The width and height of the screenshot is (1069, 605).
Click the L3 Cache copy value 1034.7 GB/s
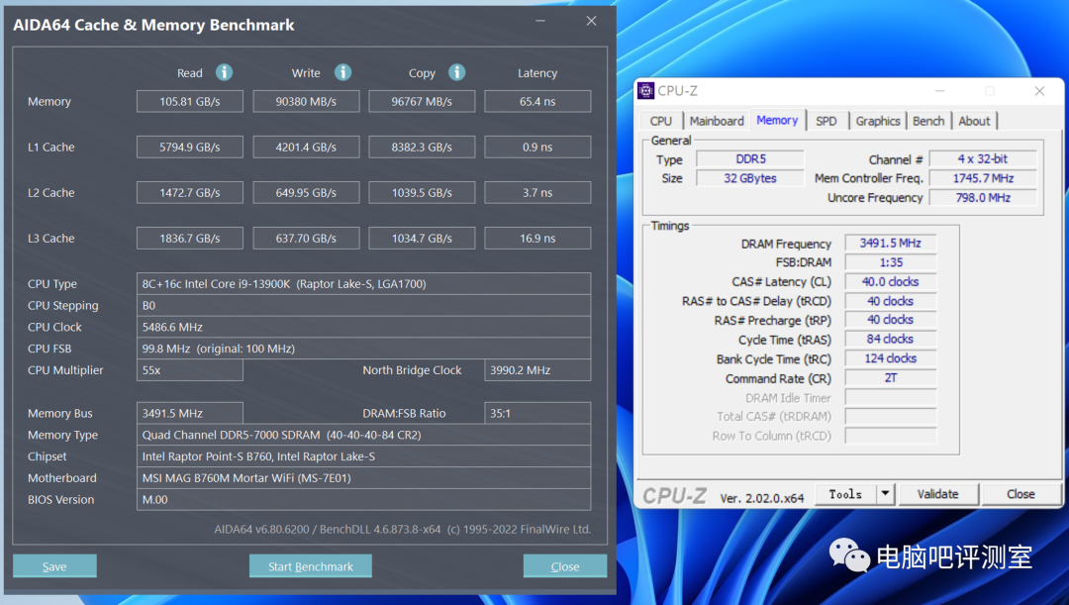pyautogui.click(x=422, y=239)
